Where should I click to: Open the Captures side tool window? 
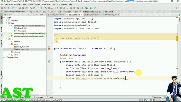pos(1,43)
